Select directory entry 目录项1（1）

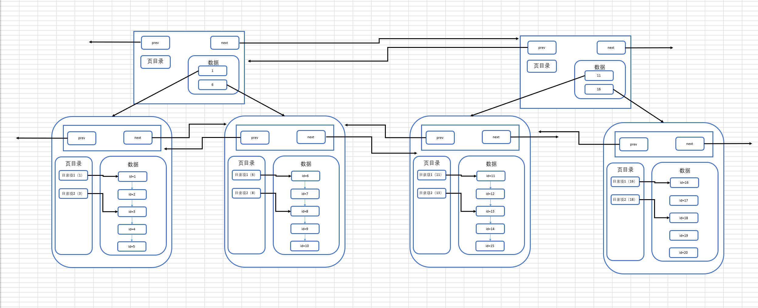(x=73, y=176)
